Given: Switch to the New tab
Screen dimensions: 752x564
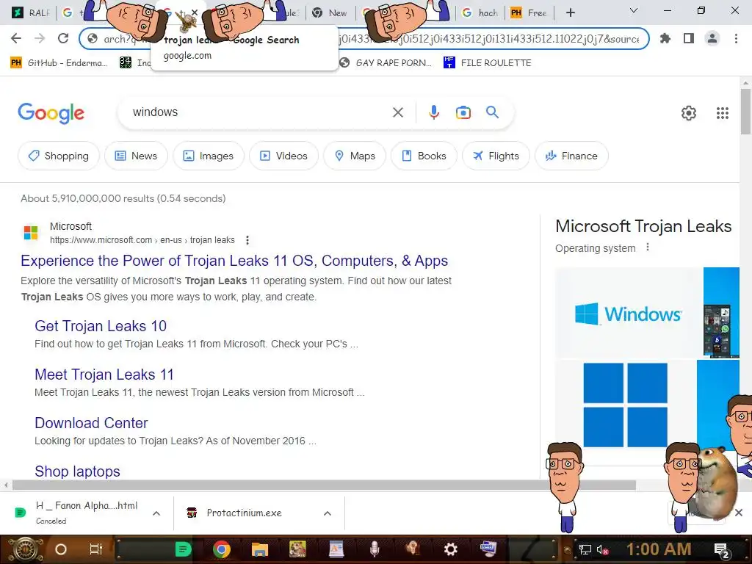Looking at the screenshot, I should point(330,13).
